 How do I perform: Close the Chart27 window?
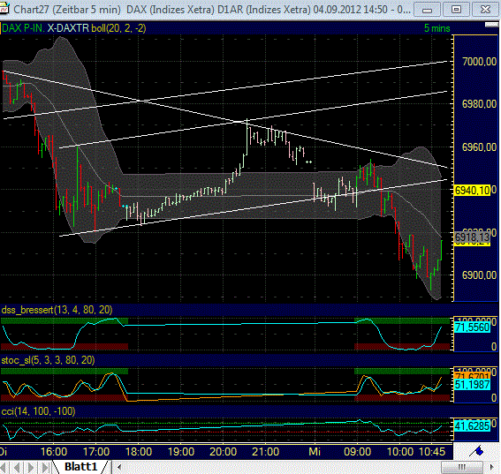(485, 10)
